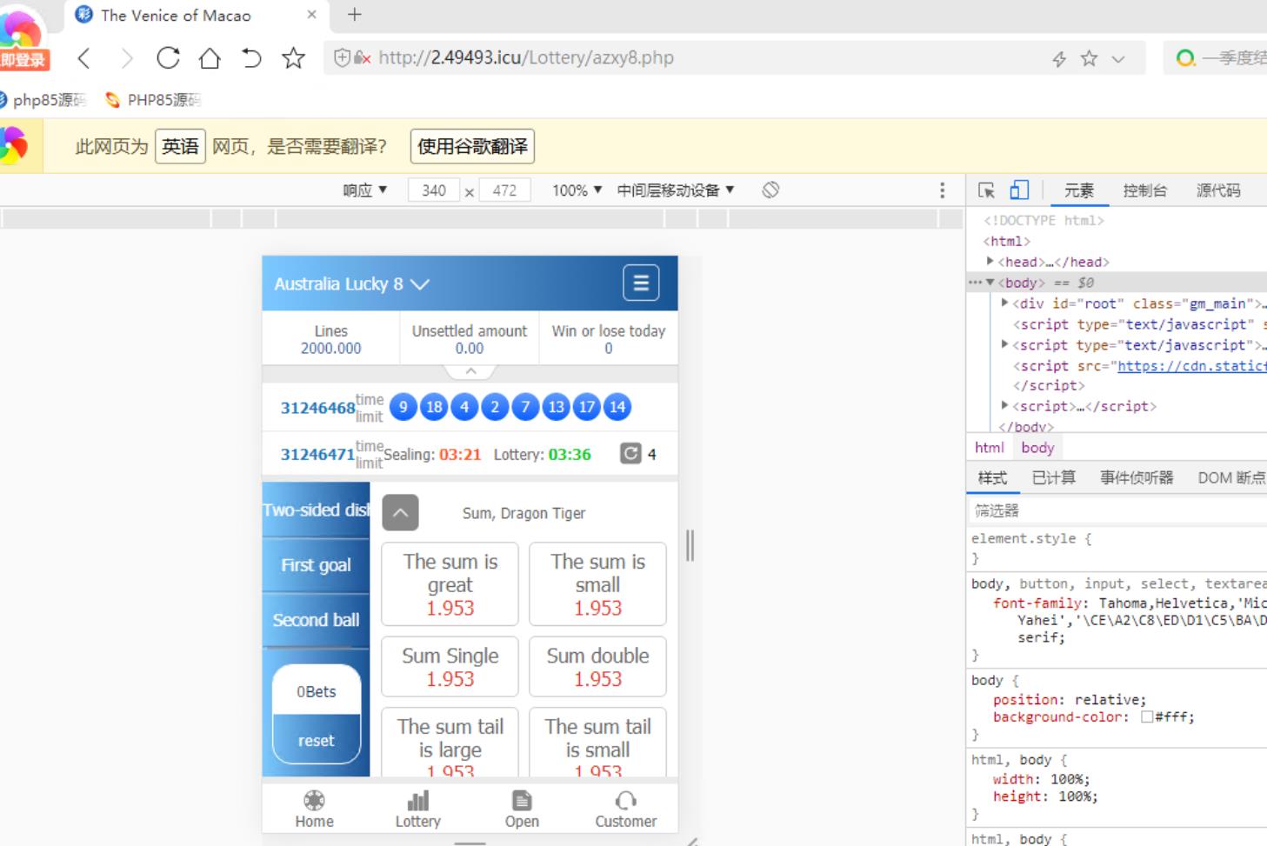
Task: Bookmark page with star icon in toolbar
Action: (294, 58)
